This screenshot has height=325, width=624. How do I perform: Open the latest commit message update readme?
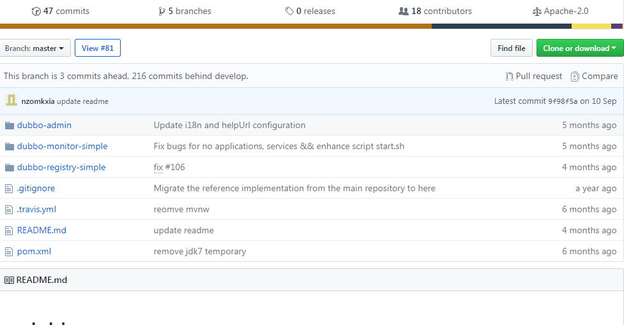pos(82,101)
